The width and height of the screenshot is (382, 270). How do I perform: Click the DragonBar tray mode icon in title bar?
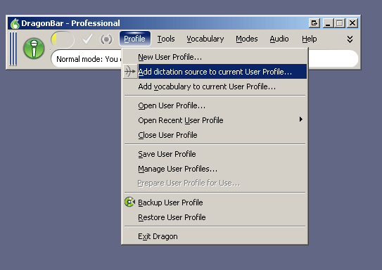pyautogui.click(x=314, y=23)
